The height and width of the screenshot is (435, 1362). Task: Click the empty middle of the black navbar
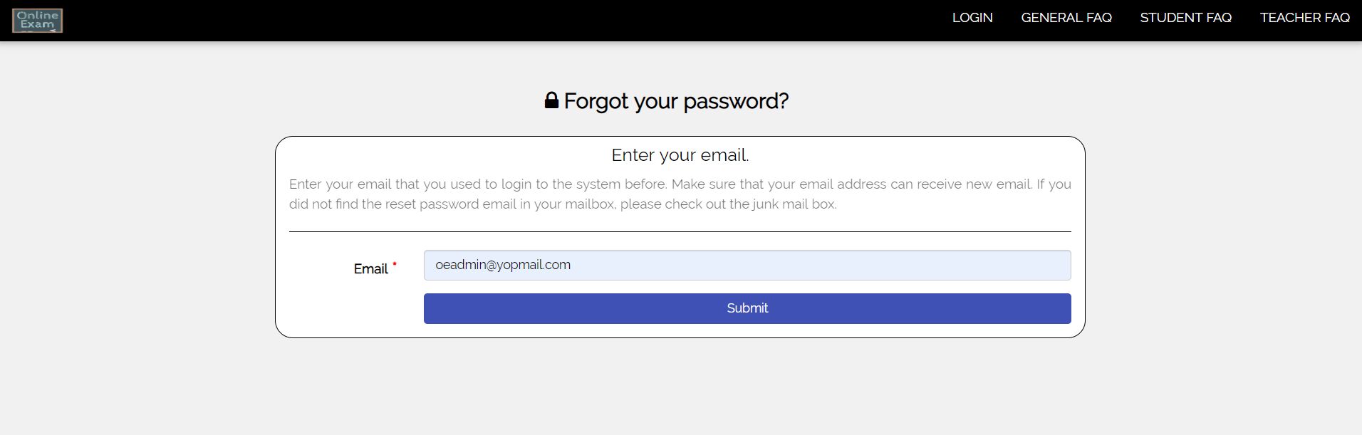tap(499, 20)
